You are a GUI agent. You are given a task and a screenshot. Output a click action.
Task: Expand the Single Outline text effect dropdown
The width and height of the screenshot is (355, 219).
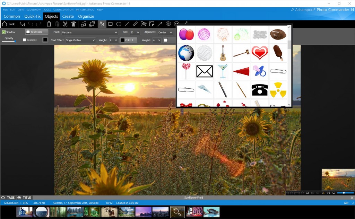80,40
